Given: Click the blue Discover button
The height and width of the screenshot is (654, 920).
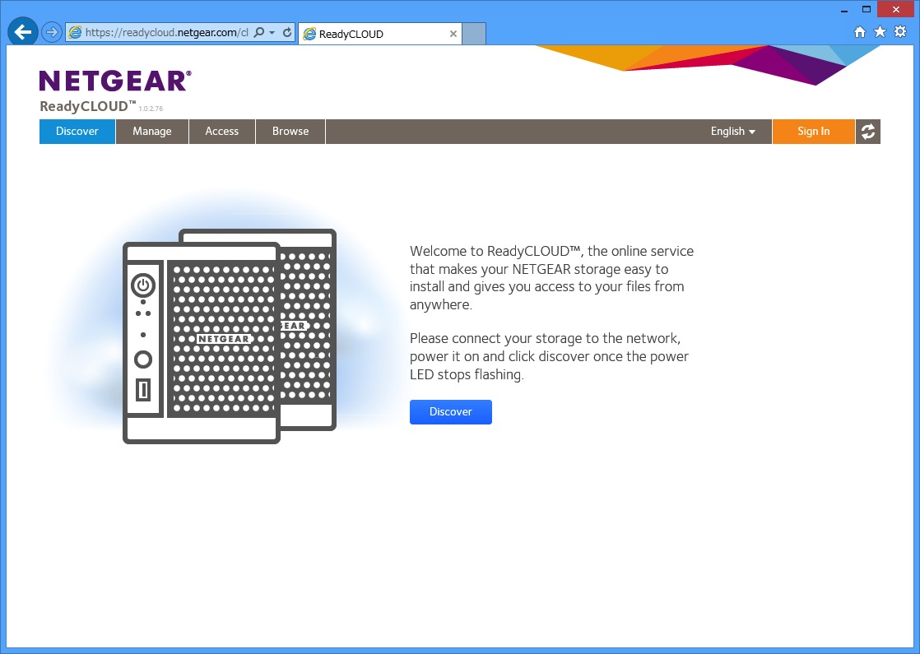Looking at the screenshot, I should [x=450, y=412].
